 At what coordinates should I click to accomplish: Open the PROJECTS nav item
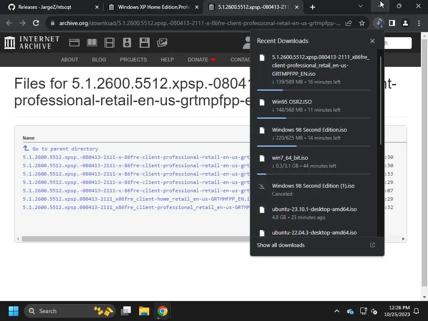(133, 59)
